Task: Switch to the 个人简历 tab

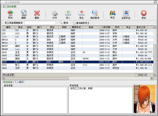Action: tap(19, 82)
